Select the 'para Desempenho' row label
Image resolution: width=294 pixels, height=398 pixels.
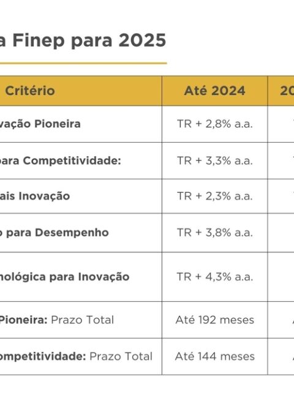[x=55, y=233]
